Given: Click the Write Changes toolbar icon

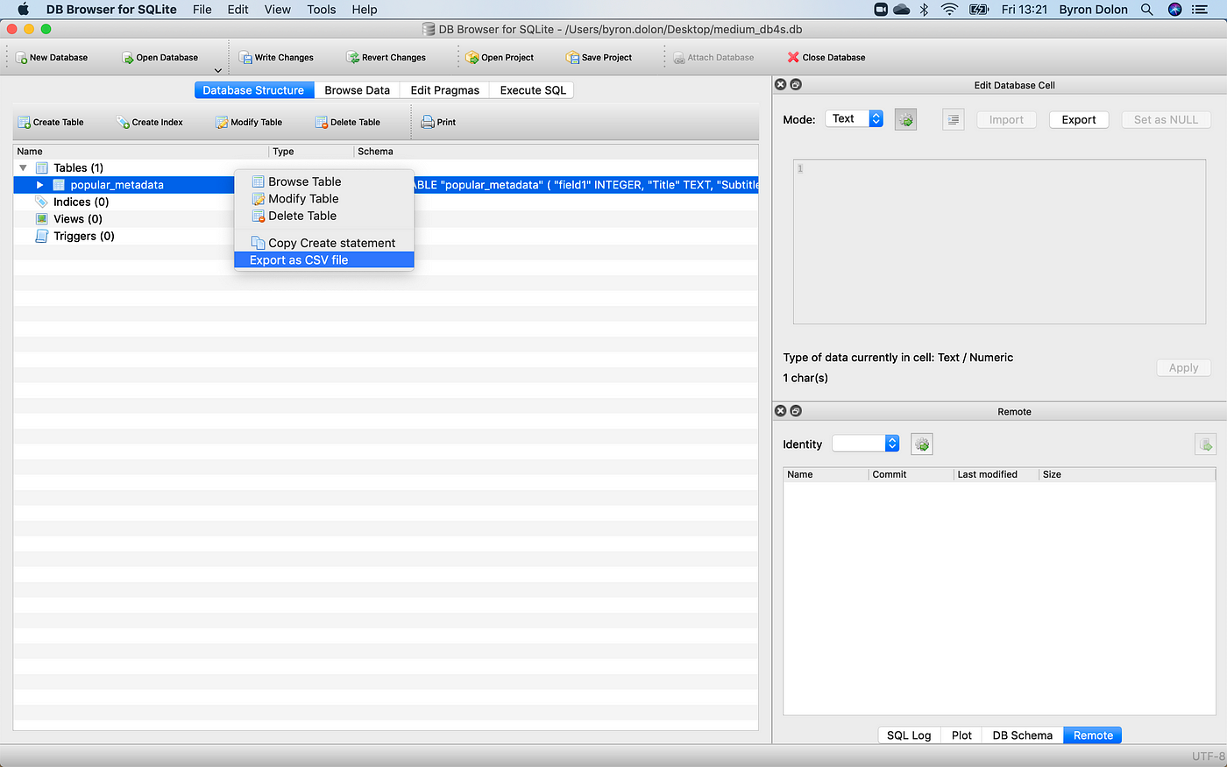Looking at the screenshot, I should 246,58.
